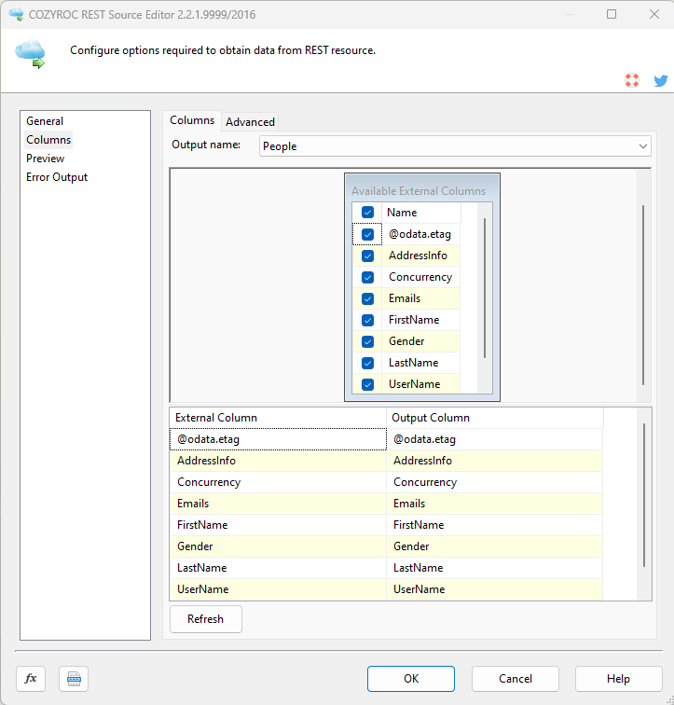Click the External Column header
The width and height of the screenshot is (674, 705).
[278, 418]
